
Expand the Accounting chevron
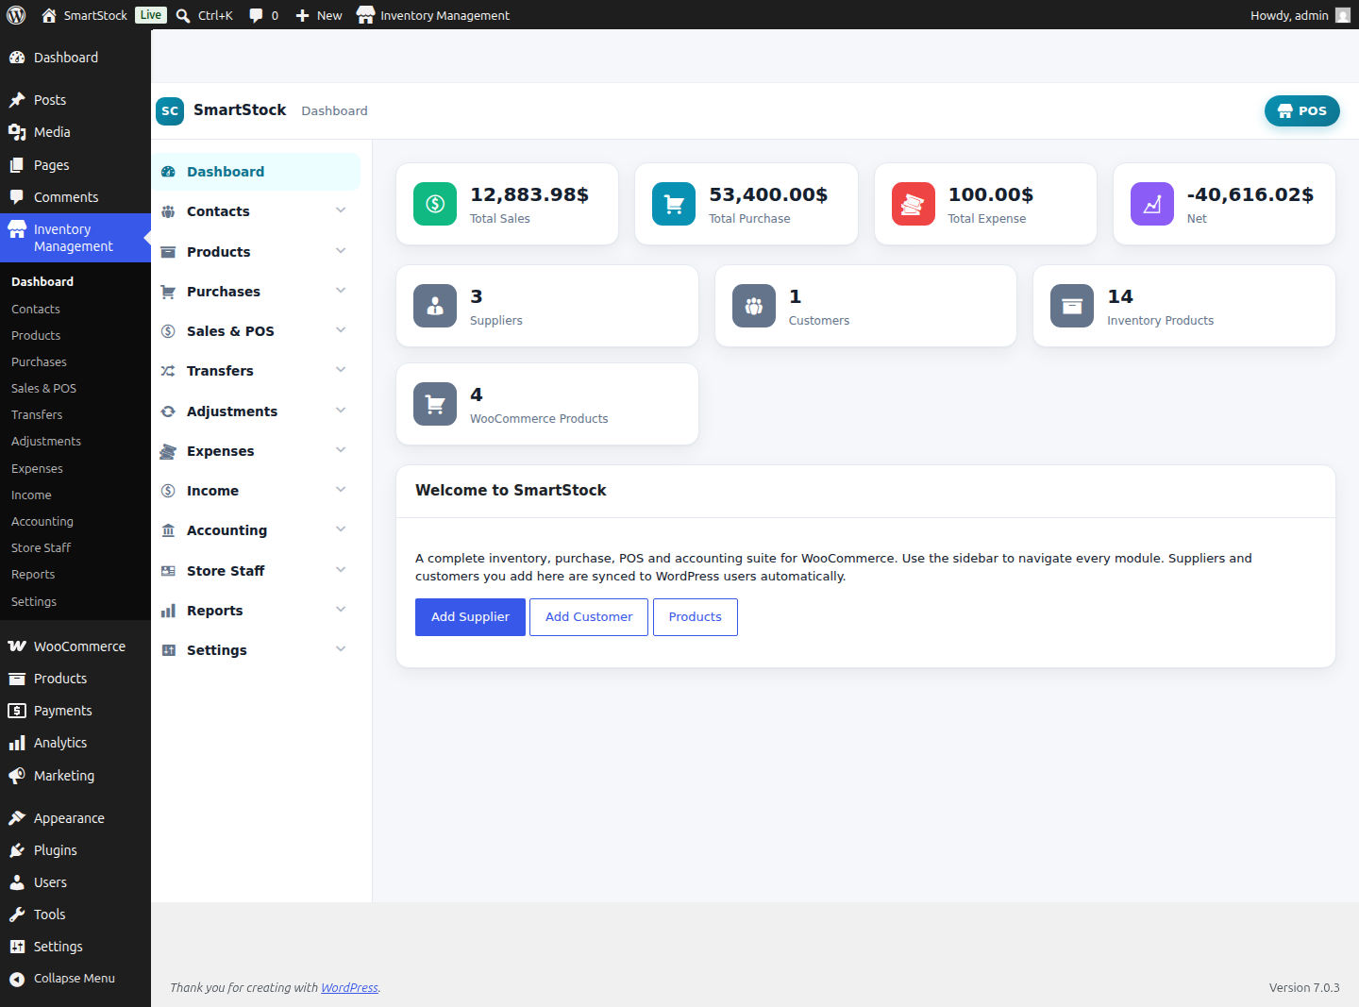point(341,529)
